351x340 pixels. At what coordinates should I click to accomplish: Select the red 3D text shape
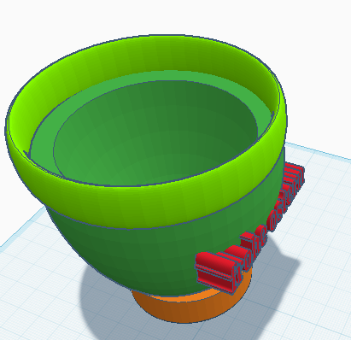(x=250, y=228)
